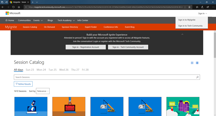This screenshot has height=116, width=216.
Task: Open Conference Info
Action: pyautogui.click(x=111, y=27)
